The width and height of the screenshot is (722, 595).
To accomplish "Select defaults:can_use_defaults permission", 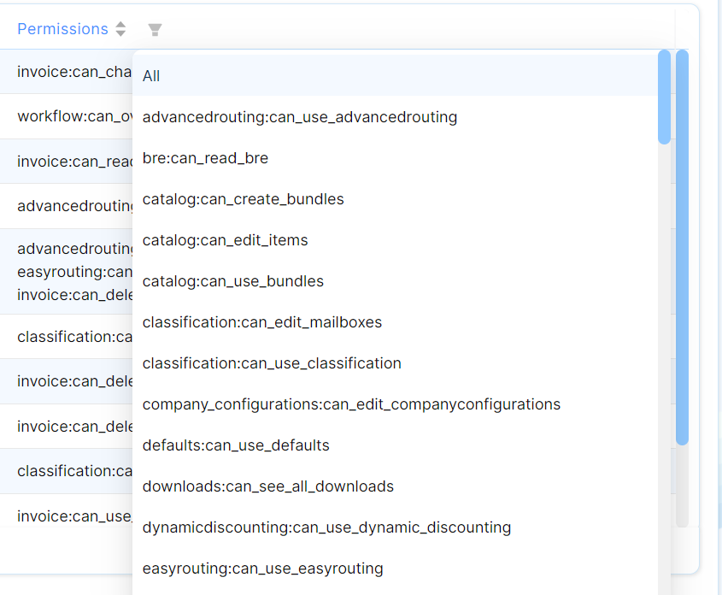I will tap(236, 445).
